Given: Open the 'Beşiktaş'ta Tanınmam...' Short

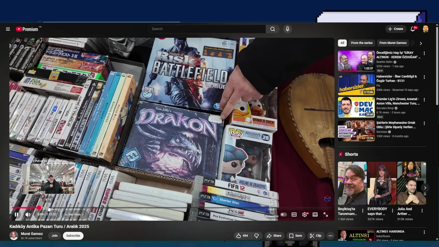Looking at the screenshot, I should point(352,183).
